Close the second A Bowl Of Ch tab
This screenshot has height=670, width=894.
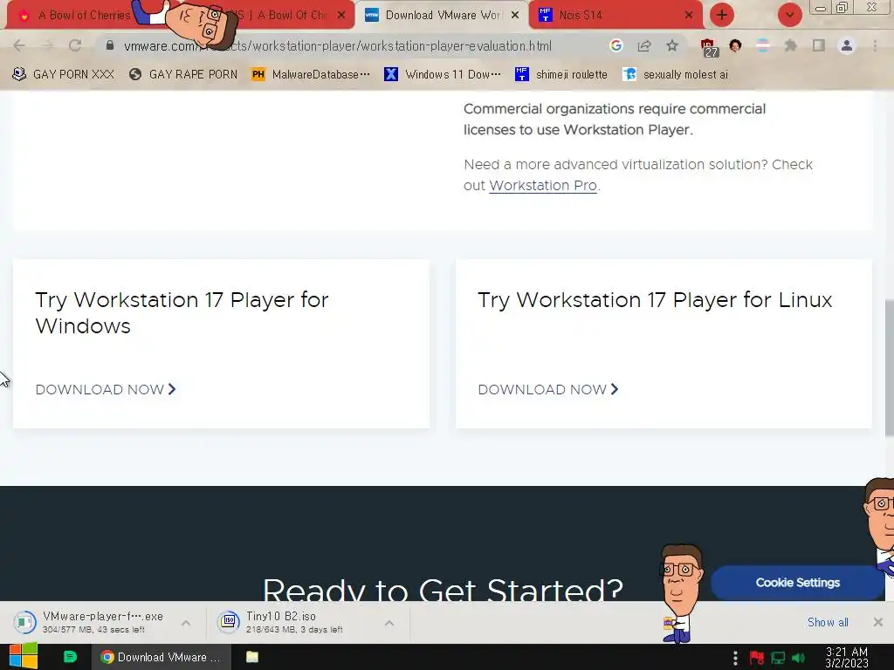341,16
